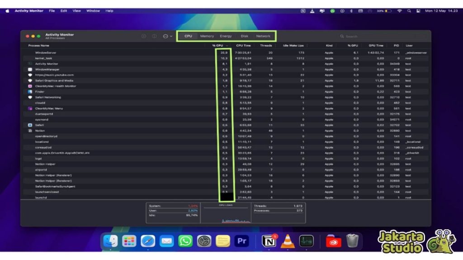
Task: Select the sysmond process row
Action: tap(226, 120)
